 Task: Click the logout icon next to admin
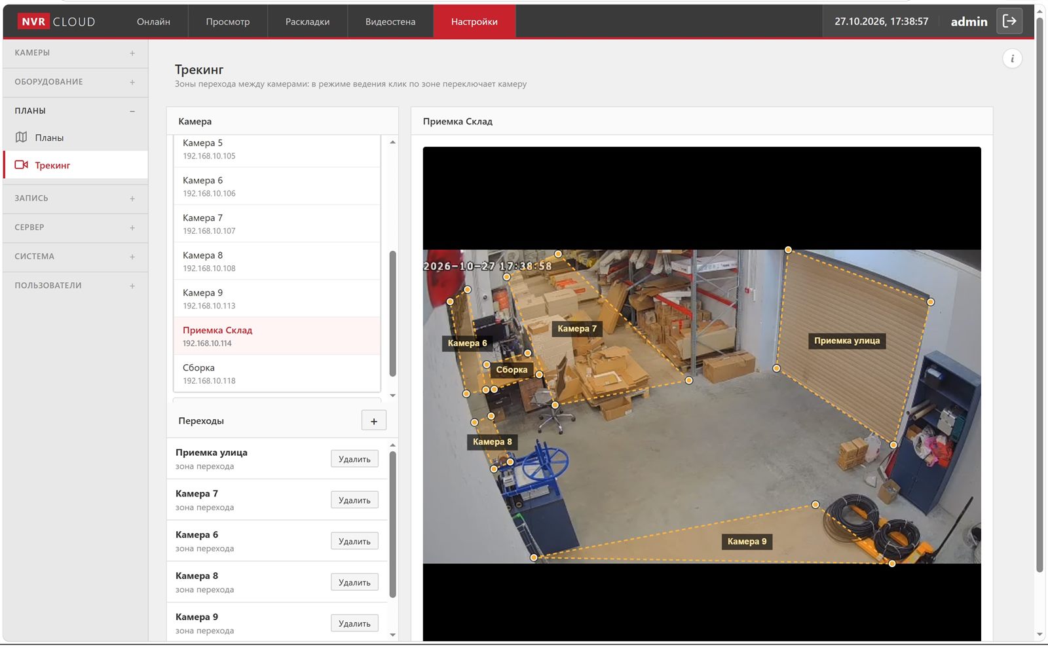(x=1009, y=21)
